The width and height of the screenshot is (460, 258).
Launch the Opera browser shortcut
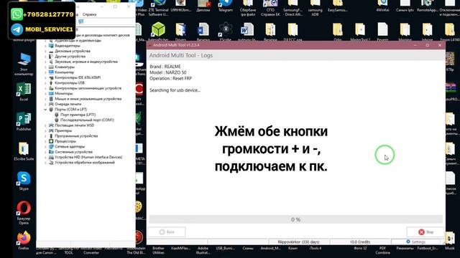point(24,212)
